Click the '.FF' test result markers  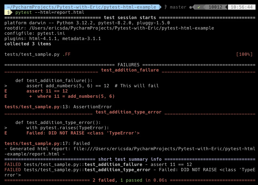(67, 54)
